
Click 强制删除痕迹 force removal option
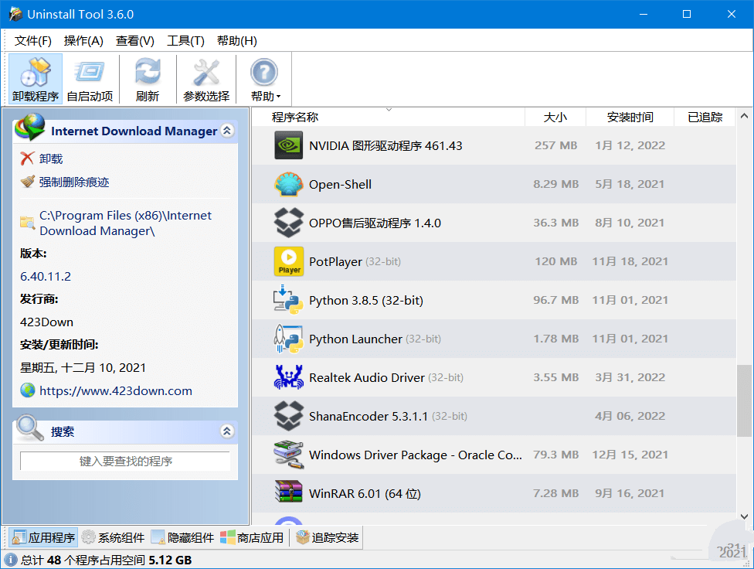coord(74,182)
